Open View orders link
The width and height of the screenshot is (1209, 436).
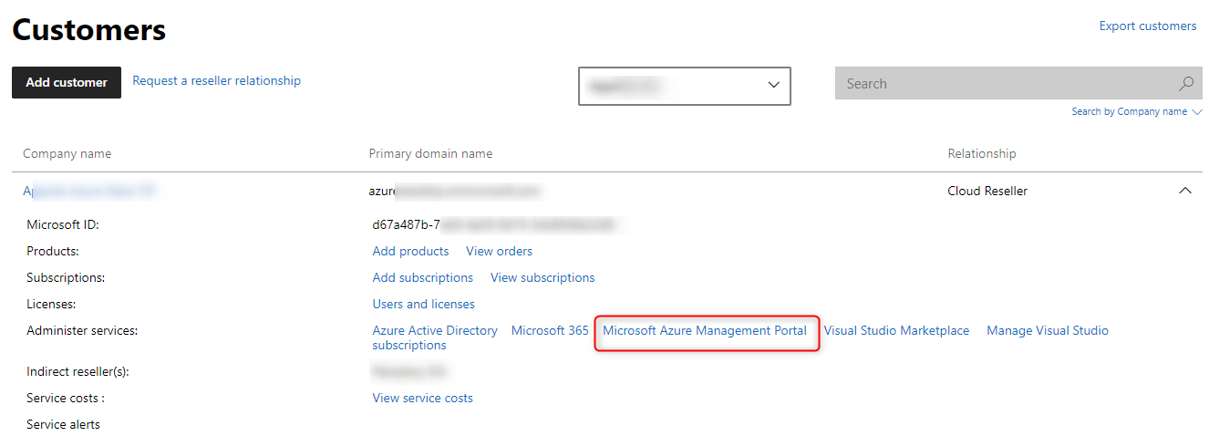click(x=499, y=251)
